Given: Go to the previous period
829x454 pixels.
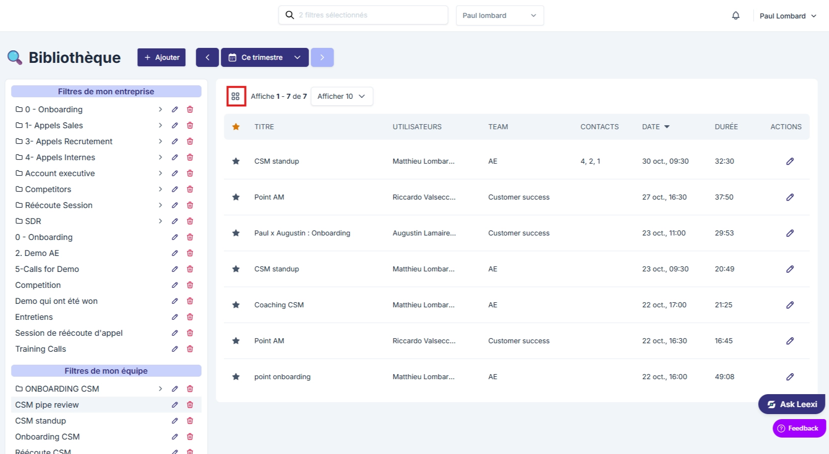Looking at the screenshot, I should pos(207,57).
